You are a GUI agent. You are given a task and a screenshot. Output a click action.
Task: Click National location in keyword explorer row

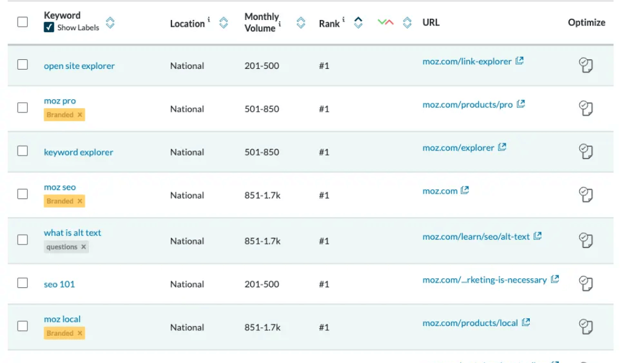point(187,152)
